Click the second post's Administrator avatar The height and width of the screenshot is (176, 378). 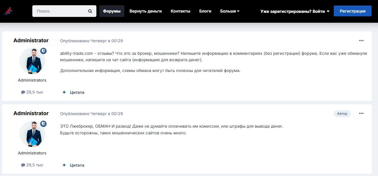tap(32, 134)
